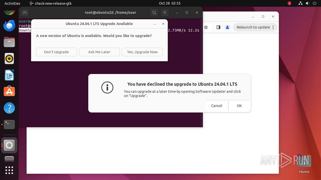Toggle Chrome side panel icon
Image resolution: width=321 pixels, height=180 pixels.
(x=218, y=27)
